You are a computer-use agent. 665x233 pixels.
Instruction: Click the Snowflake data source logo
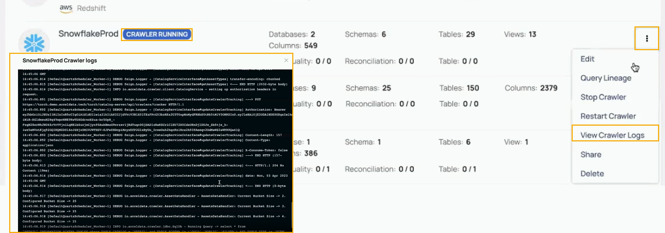pyautogui.click(x=34, y=43)
